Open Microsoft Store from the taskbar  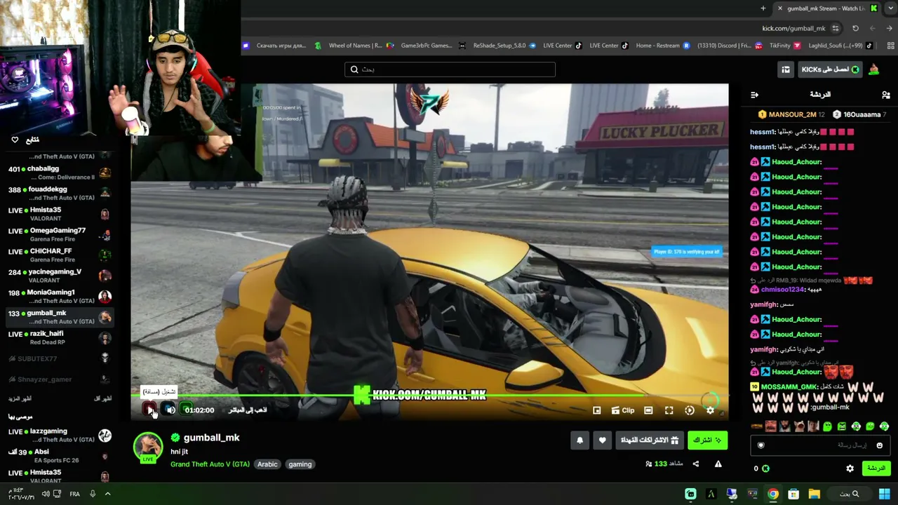[x=793, y=494]
